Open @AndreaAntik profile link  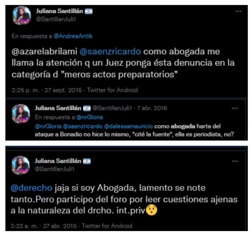[x=73, y=36]
